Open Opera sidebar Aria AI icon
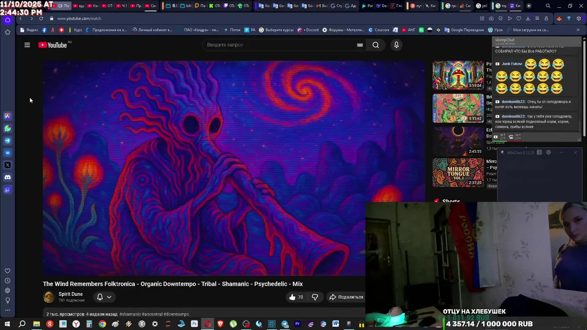 (x=7, y=116)
